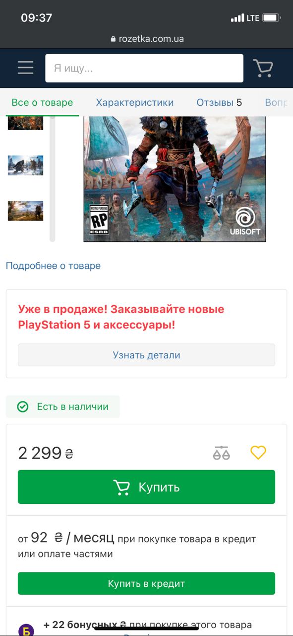Add product to wishlist heart icon
Screen dimensions: 293x636
(258, 452)
